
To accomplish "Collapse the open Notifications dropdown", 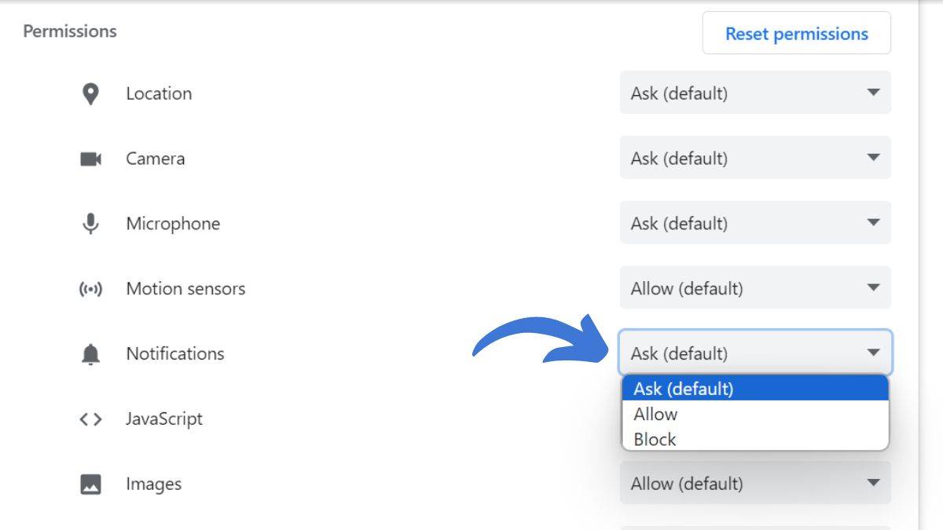I will click(x=755, y=353).
